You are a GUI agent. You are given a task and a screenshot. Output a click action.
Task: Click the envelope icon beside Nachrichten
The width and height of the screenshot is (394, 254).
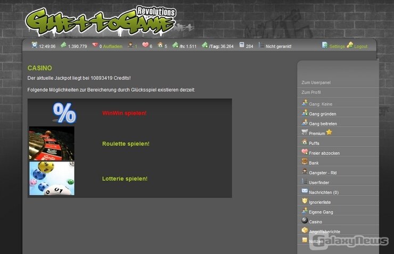(x=305, y=191)
